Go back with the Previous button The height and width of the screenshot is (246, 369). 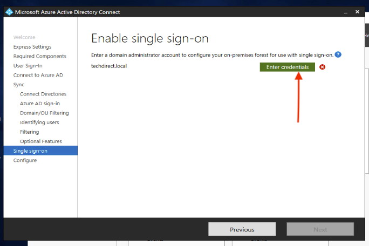tap(242, 229)
